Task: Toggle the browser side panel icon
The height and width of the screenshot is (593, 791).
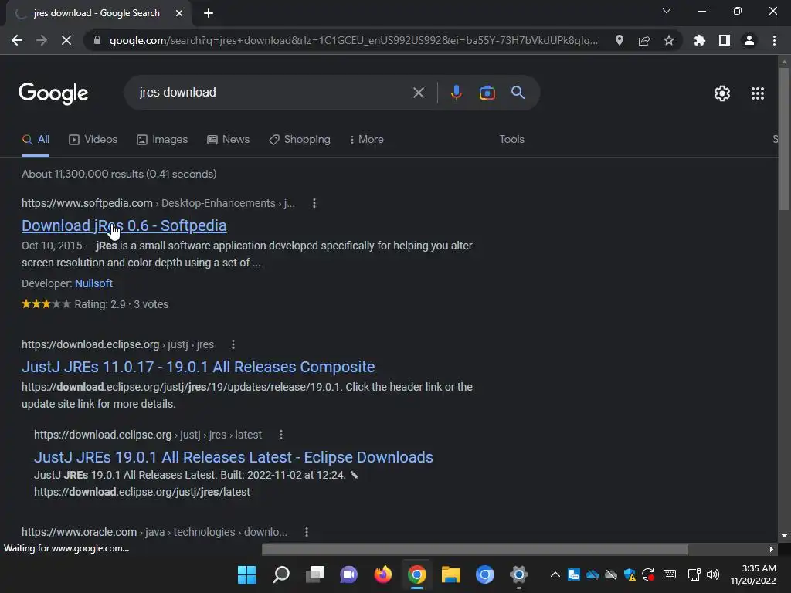Action: (725, 40)
